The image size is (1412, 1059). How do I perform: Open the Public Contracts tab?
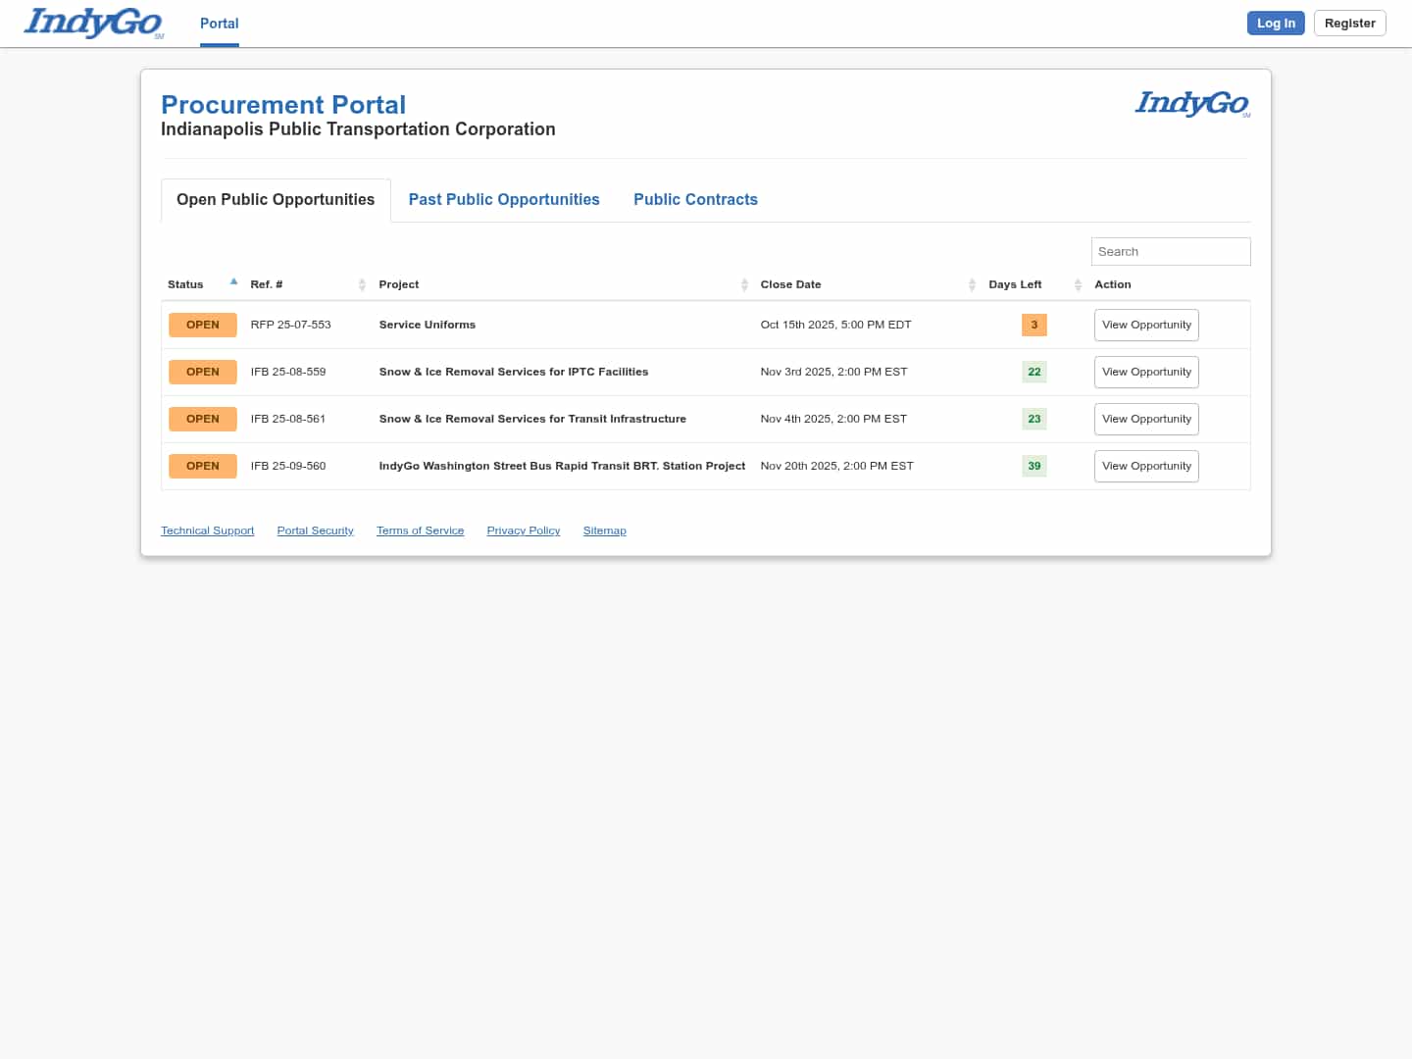coord(695,200)
